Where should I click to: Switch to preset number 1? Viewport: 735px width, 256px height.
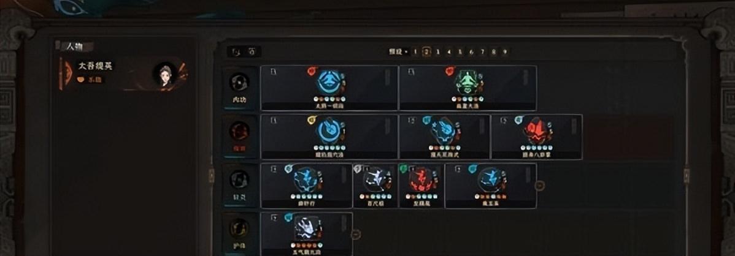(x=415, y=52)
